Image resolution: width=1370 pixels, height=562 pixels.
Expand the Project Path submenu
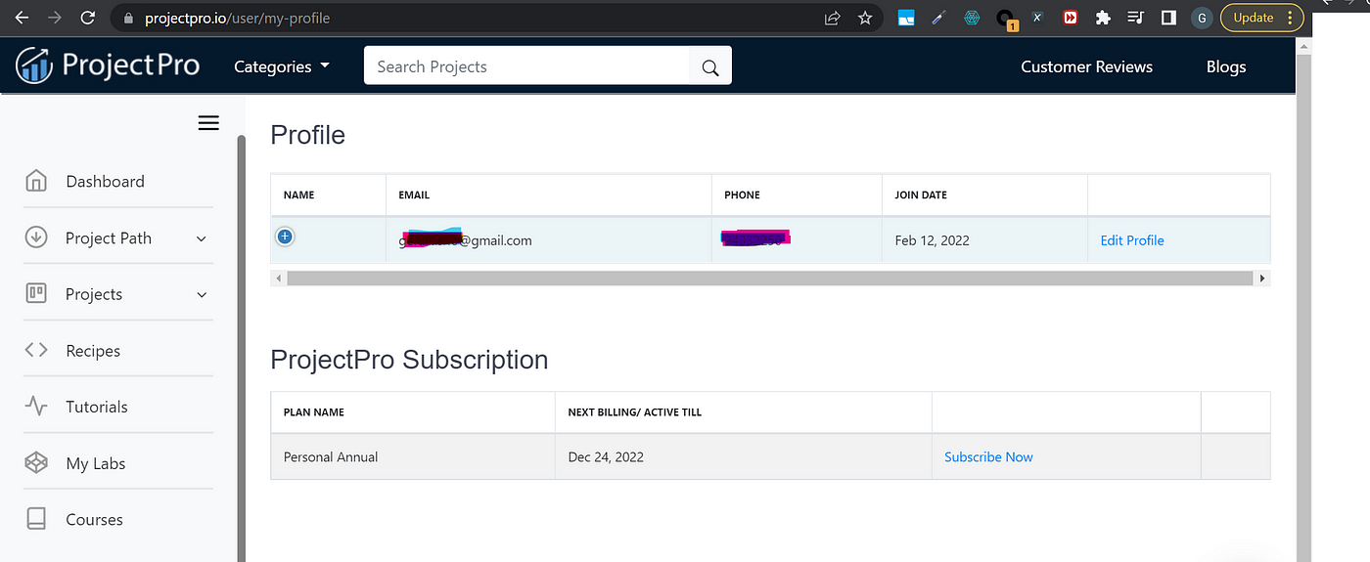(x=202, y=238)
